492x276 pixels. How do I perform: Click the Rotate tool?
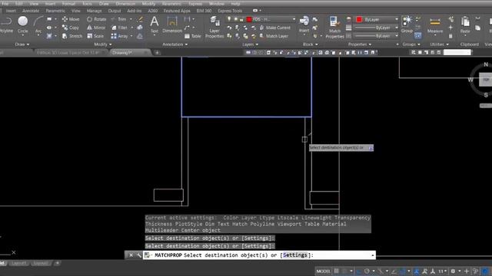point(97,19)
